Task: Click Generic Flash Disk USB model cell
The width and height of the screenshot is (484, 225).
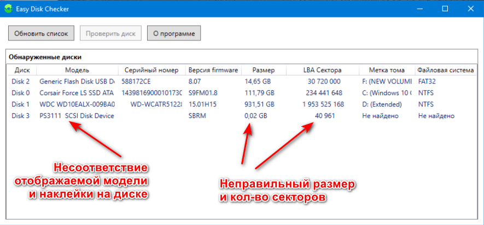Action: [77, 82]
